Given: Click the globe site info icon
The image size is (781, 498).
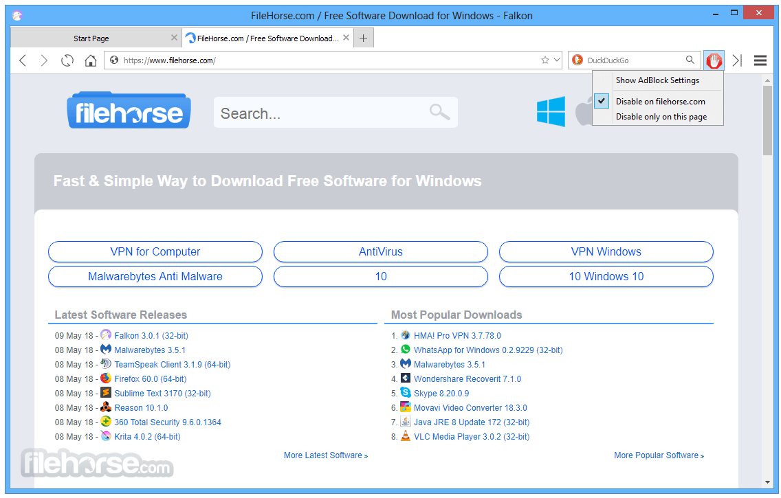Looking at the screenshot, I should pos(114,60).
